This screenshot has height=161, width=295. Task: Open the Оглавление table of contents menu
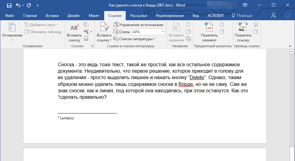[12, 33]
